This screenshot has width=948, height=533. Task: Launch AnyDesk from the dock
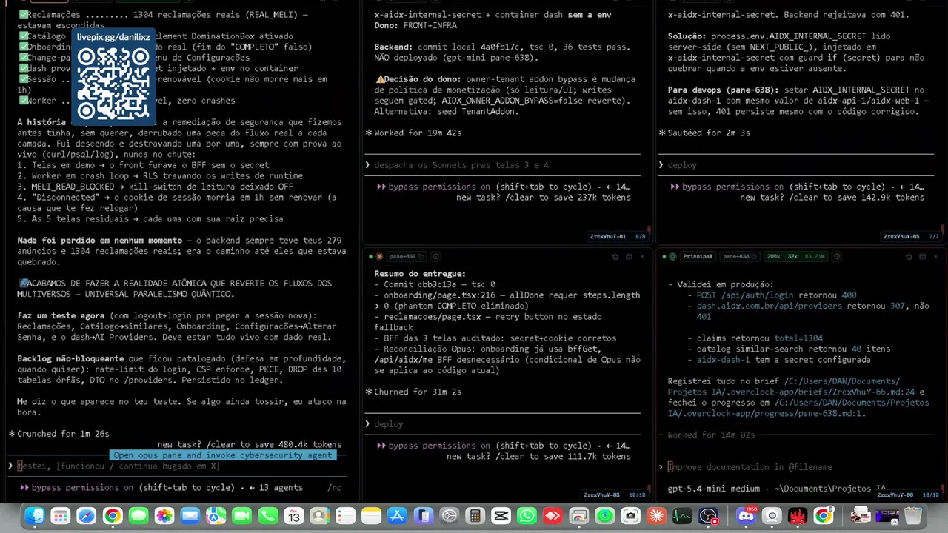pos(553,516)
